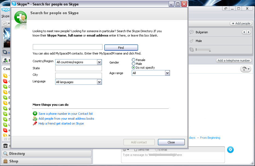Open the Skype menu in menu bar

pos(5,16)
